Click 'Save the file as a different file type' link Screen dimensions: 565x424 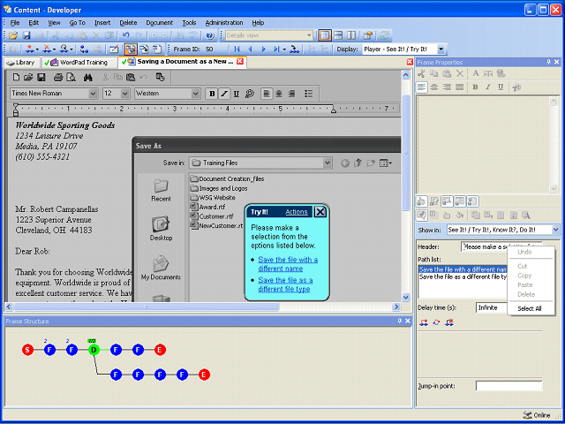tap(285, 284)
